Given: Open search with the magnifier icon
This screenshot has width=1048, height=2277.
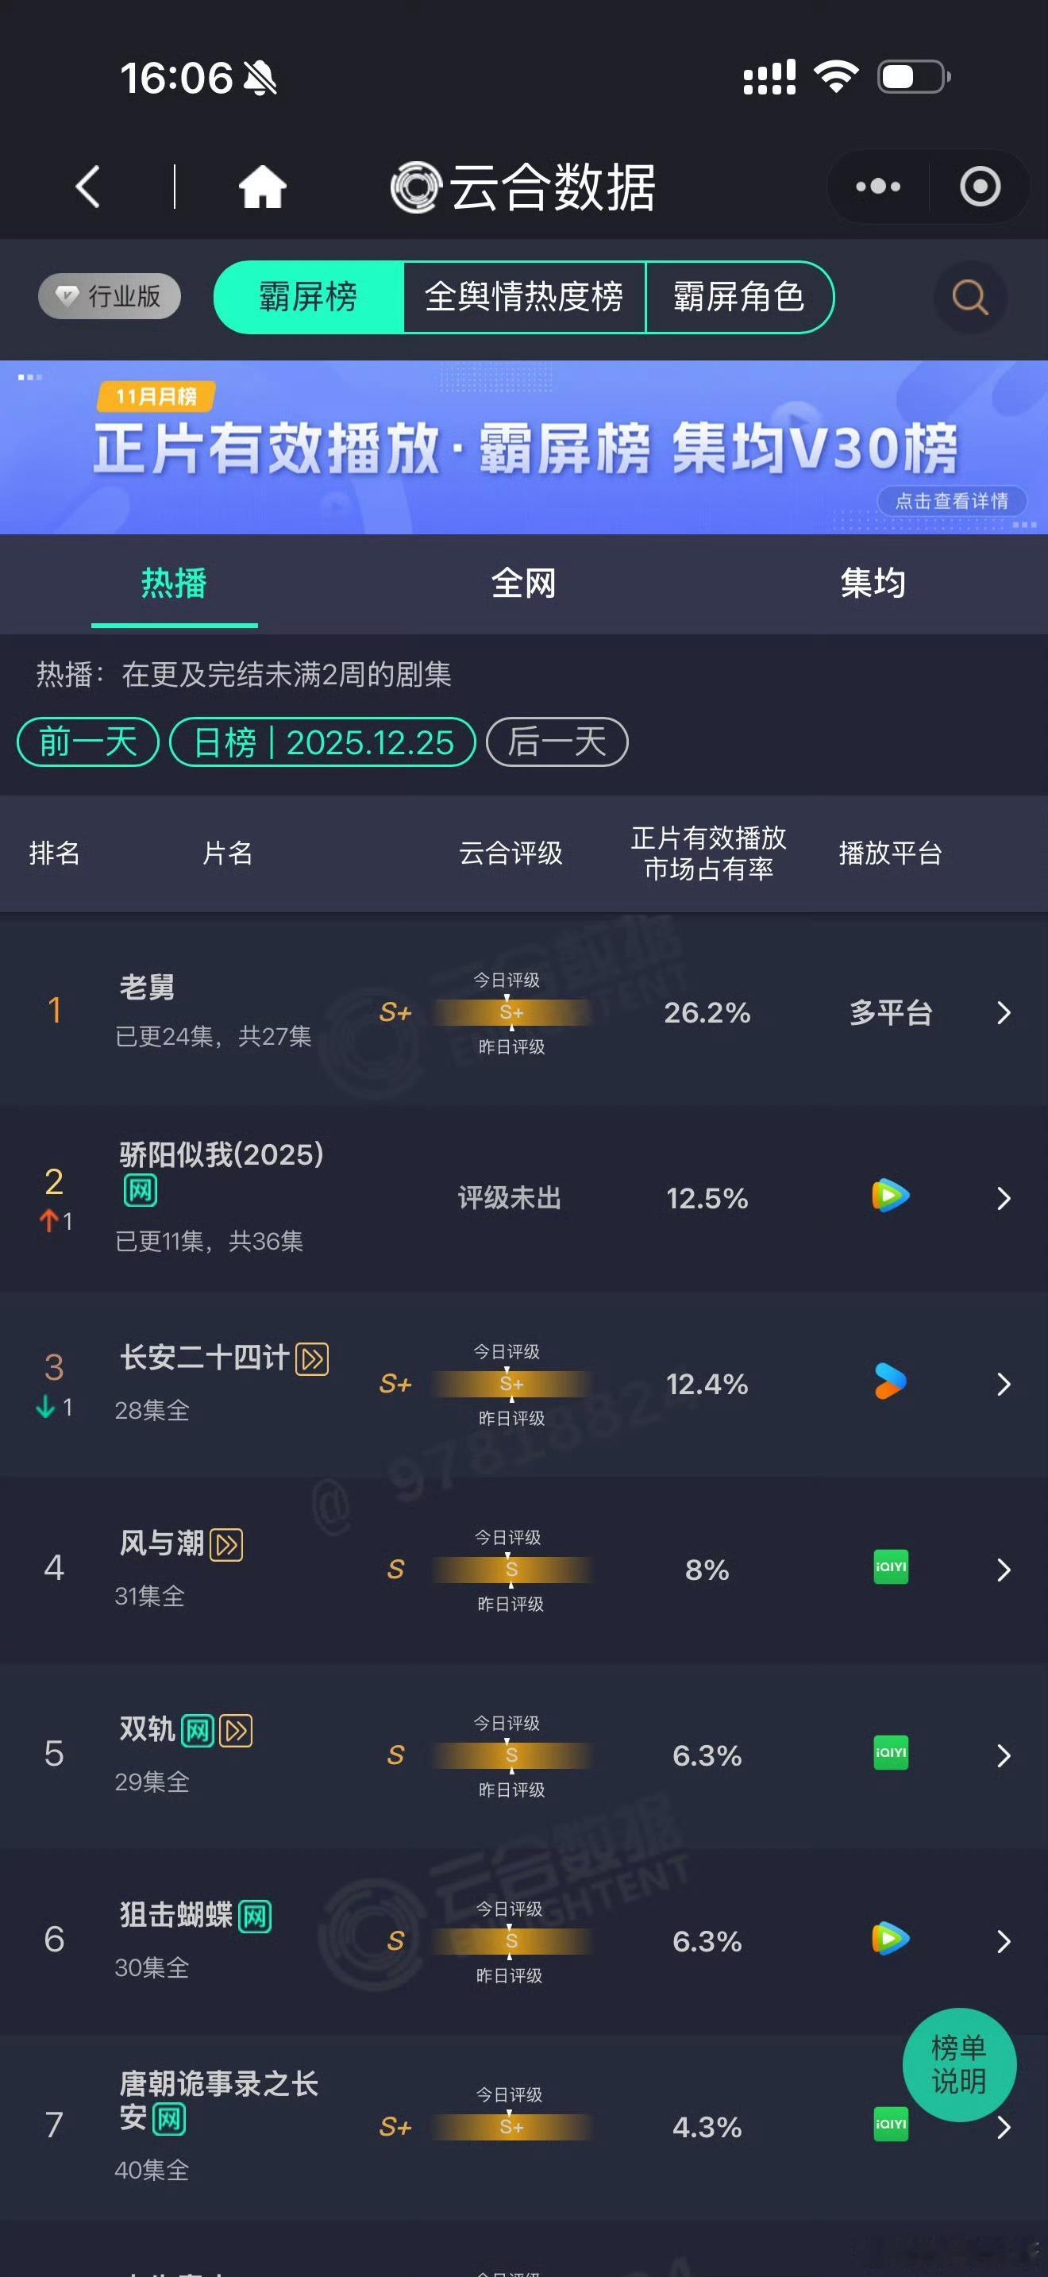Looking at the screenshot, I should click(969, 299).
